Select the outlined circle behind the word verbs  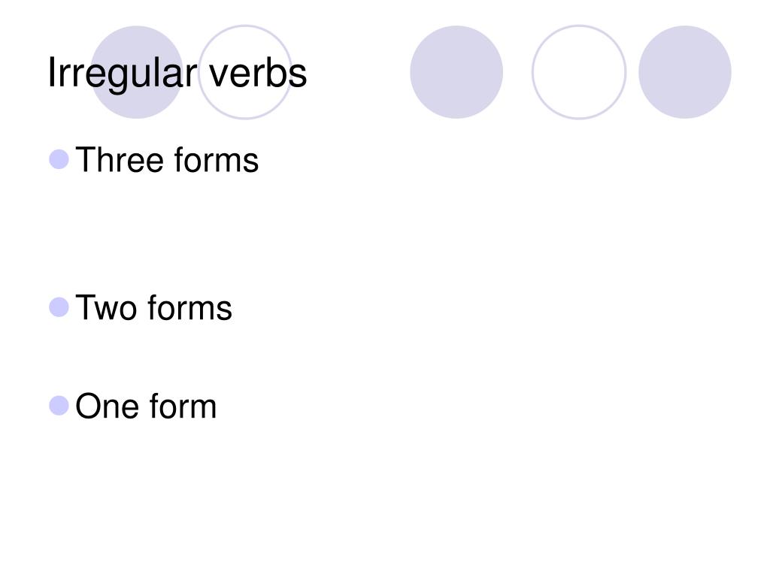coord(246,72)
